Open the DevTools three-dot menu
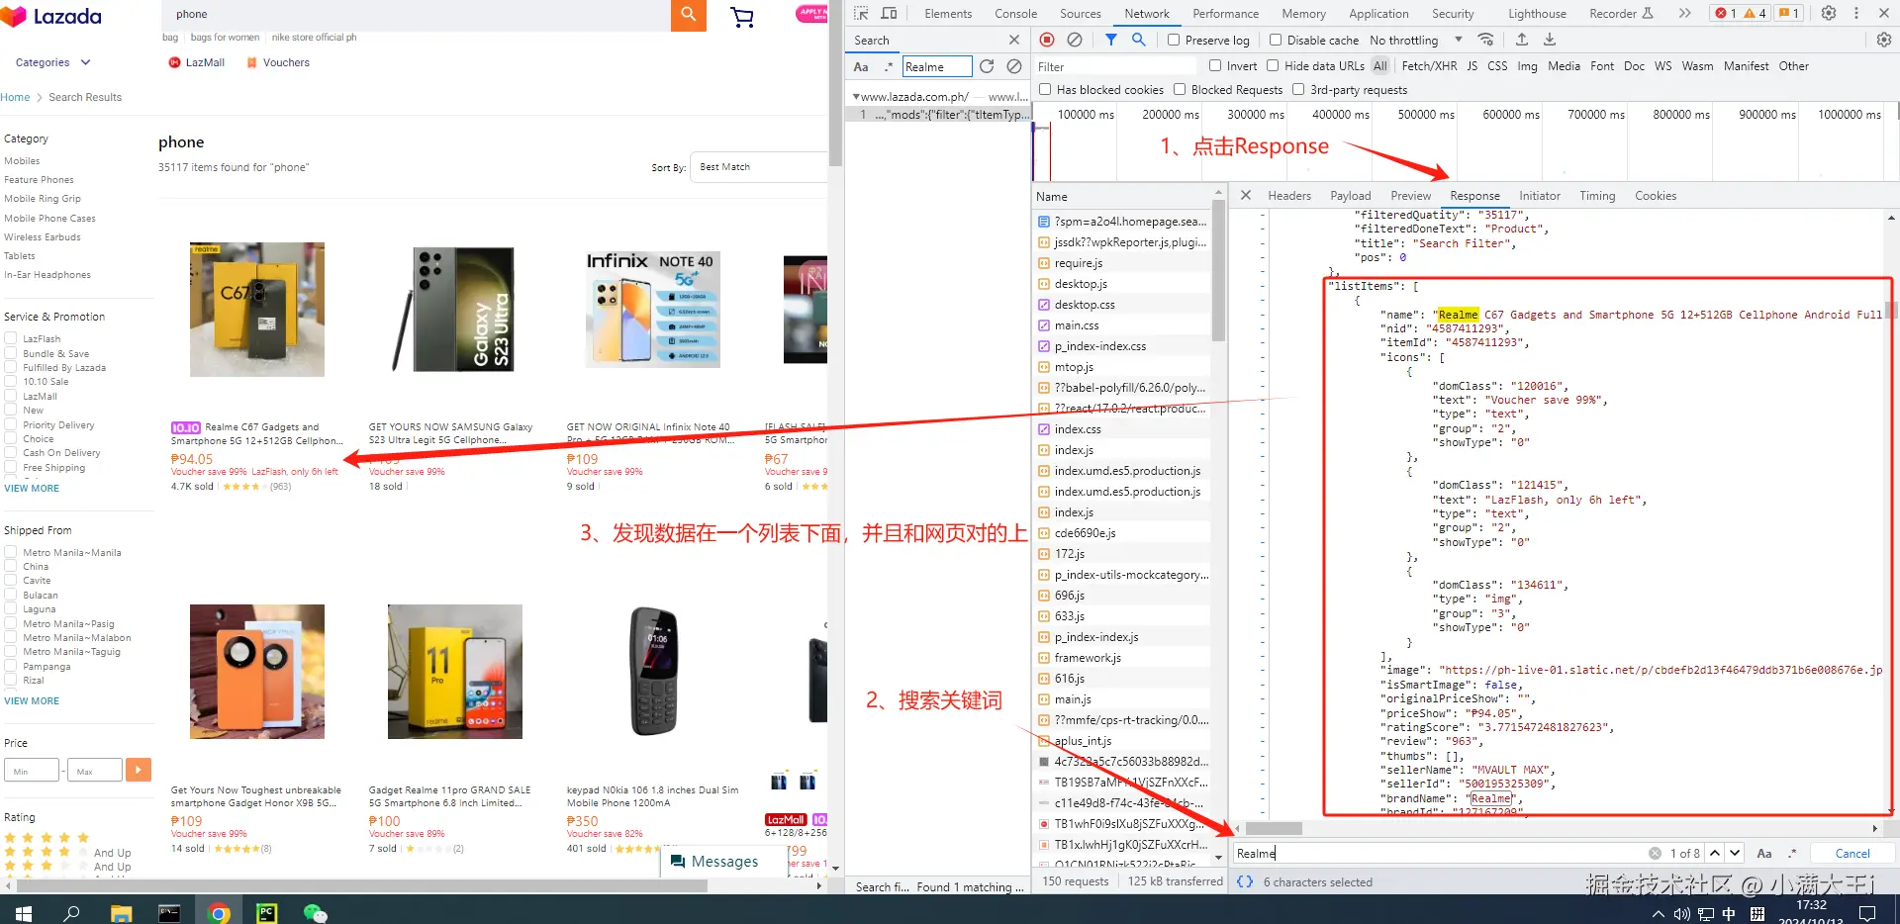Viewport: 1900px width, 924px height. (1856, 13)
